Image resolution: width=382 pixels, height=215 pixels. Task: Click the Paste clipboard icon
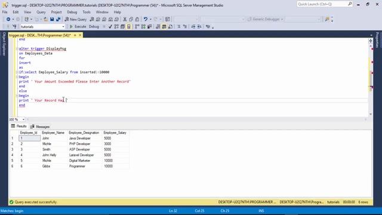(137, 19)
